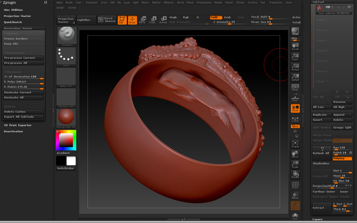
Task: Open the Texture Off selector
Action: coord(66,98)
